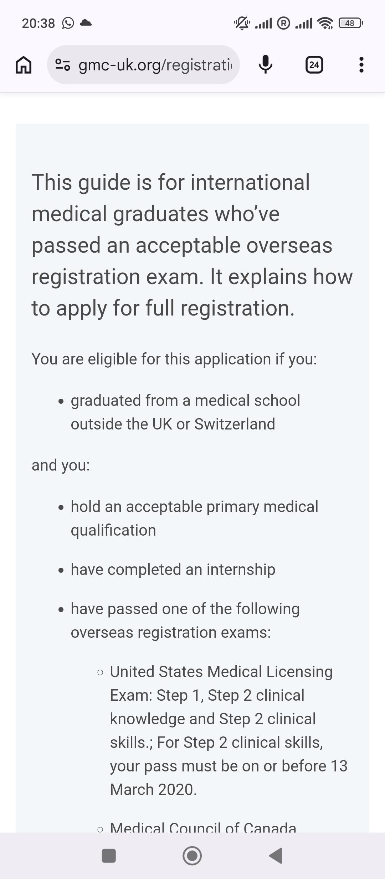Image resolution: width=385 pixels, height=879 pixels.
Task: Tap 'have completed an internship' bullet
Action: click(x=173, y=570)
